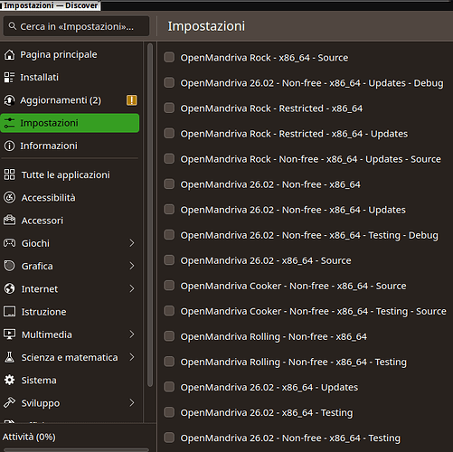Toggle OpenMandriva 26.02 - x86_64 - Updates checkbox
The image size is (453, 452).
click(x=169, y=387)
